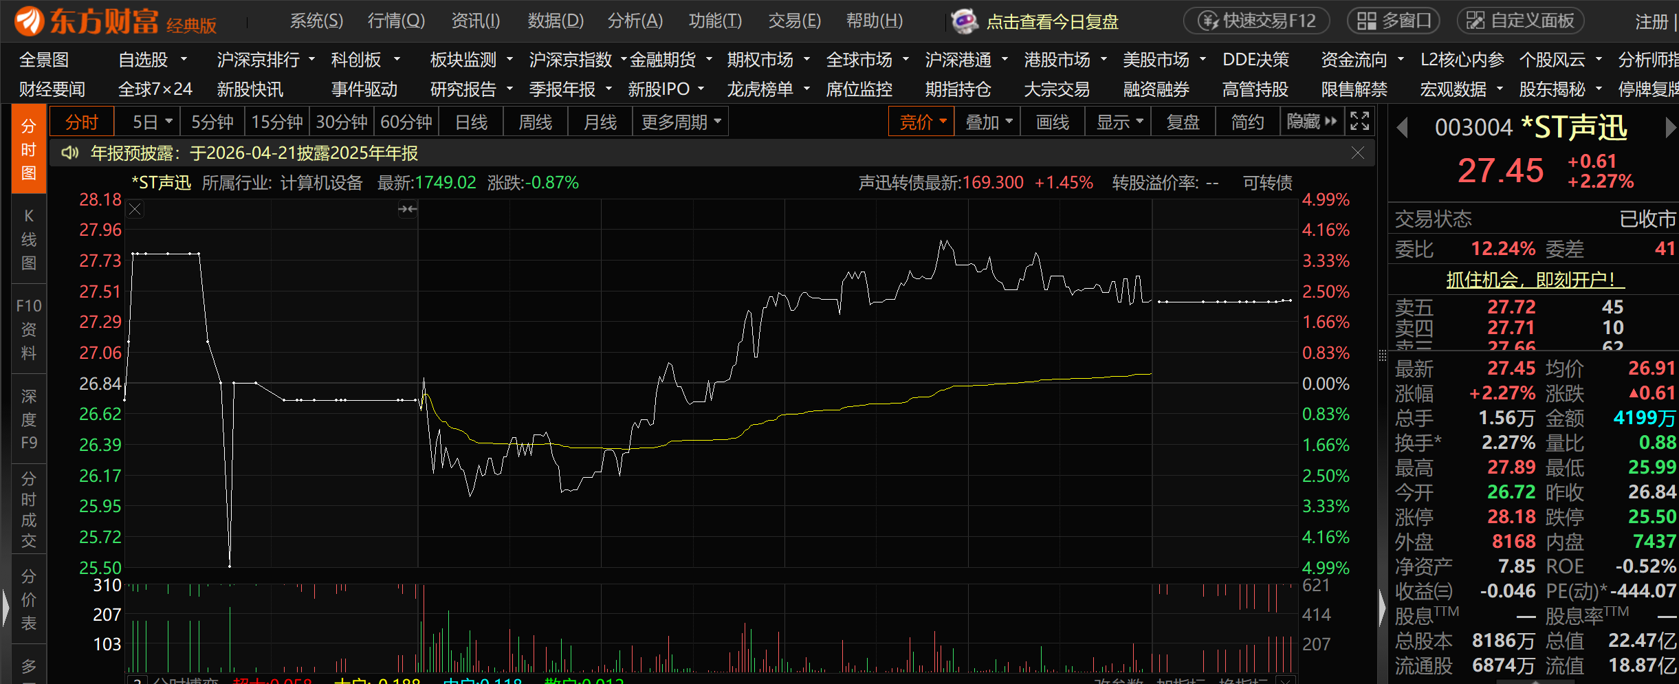The height and width of the screenshot is (684, 1679).
Task: Go to previous stock with left arrow
Action: coord(1403,127)
